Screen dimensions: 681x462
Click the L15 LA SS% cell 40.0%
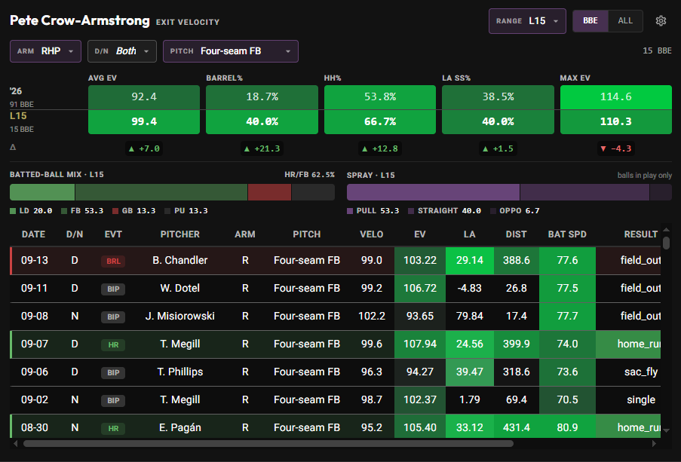pos(498,121)
